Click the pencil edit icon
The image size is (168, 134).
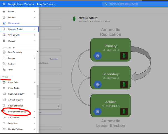click(x=58, y=106)
